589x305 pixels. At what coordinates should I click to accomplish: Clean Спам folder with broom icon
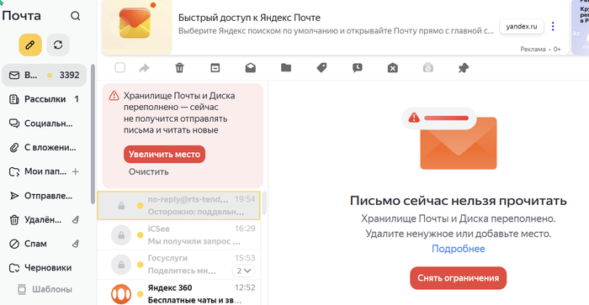(76, 244)
